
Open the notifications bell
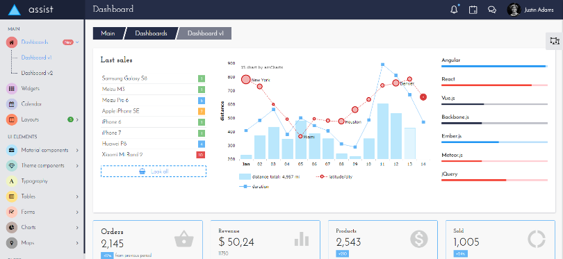click(x=454, y=10)
